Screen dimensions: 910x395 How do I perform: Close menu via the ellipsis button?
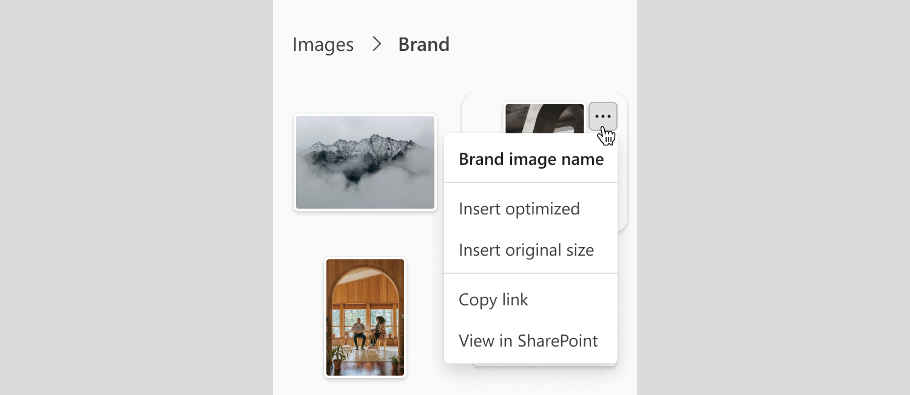pyautogui.click(x=602, y=116)
